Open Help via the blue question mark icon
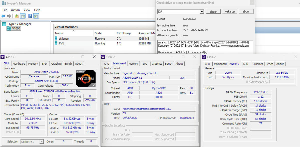Image resolution: width=300 pixels, height=147 pixels. (x=30, y=16)
